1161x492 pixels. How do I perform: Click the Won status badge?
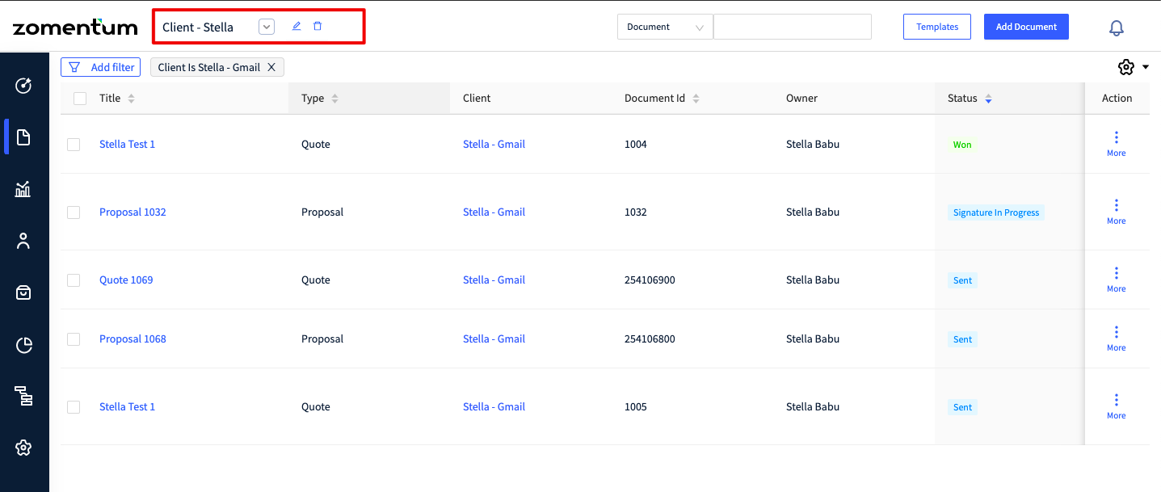(962, 145)
